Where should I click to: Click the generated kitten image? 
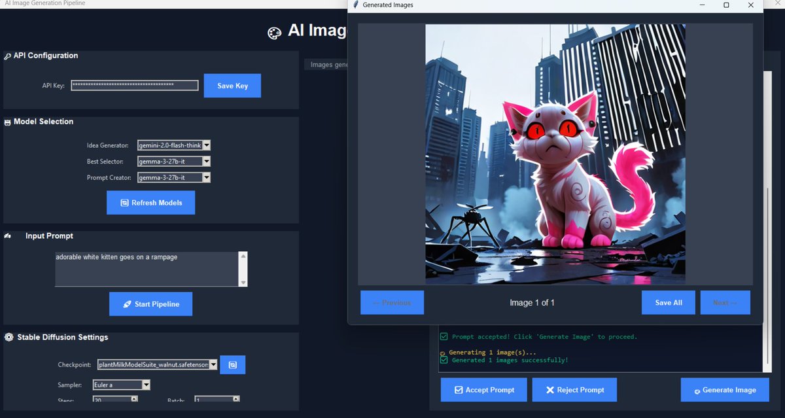(x=555, y=154)
